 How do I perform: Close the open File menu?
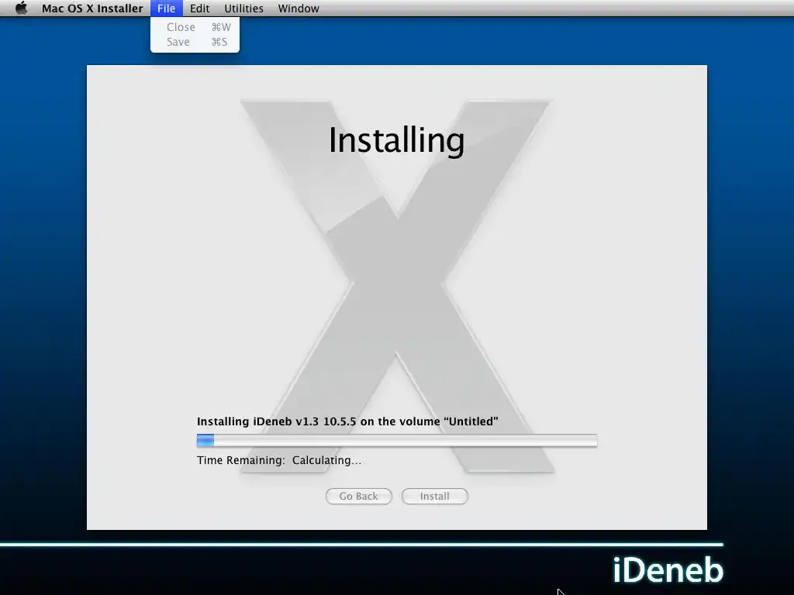point(166,8)
